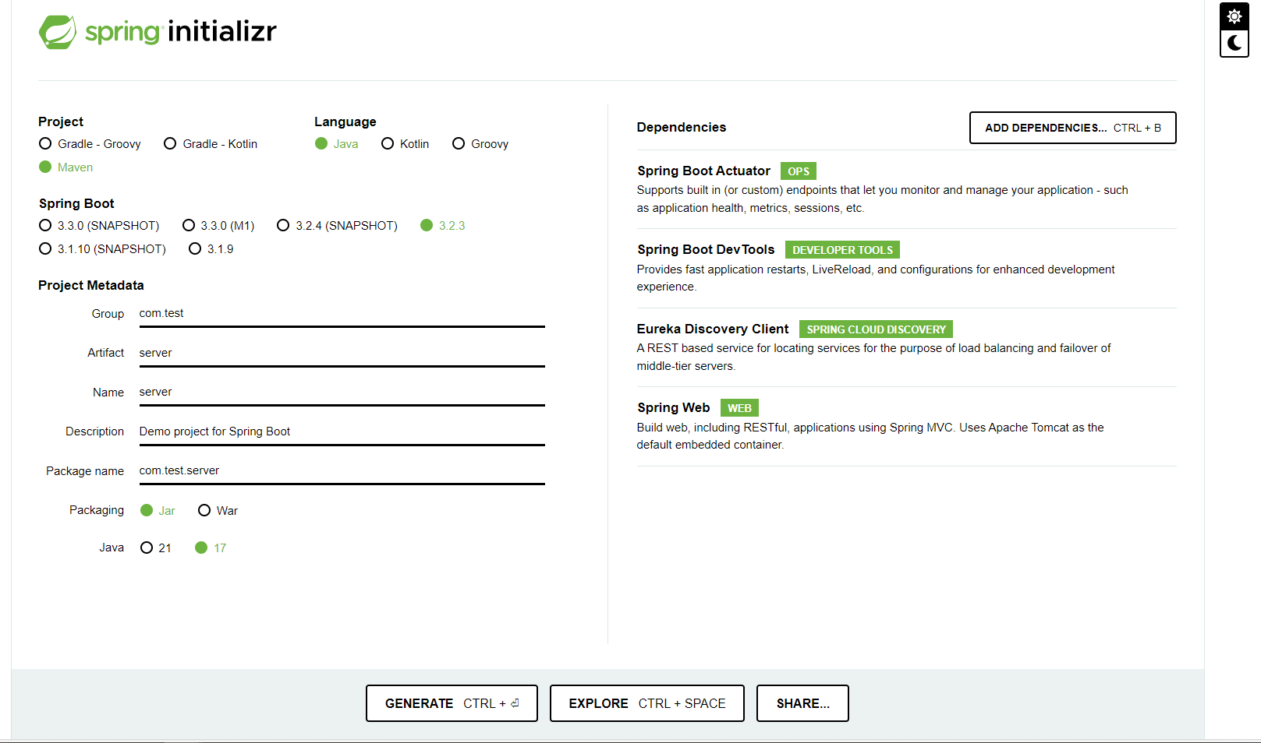Choose Java language option
The image size is (1261, 743).
(x=337, y=144)
